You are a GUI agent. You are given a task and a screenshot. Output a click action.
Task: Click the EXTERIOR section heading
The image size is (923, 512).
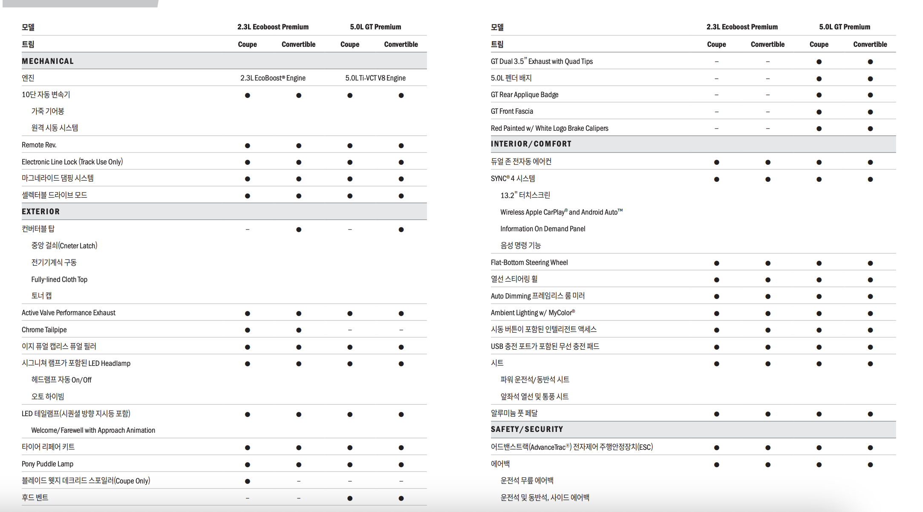(41, 211)
